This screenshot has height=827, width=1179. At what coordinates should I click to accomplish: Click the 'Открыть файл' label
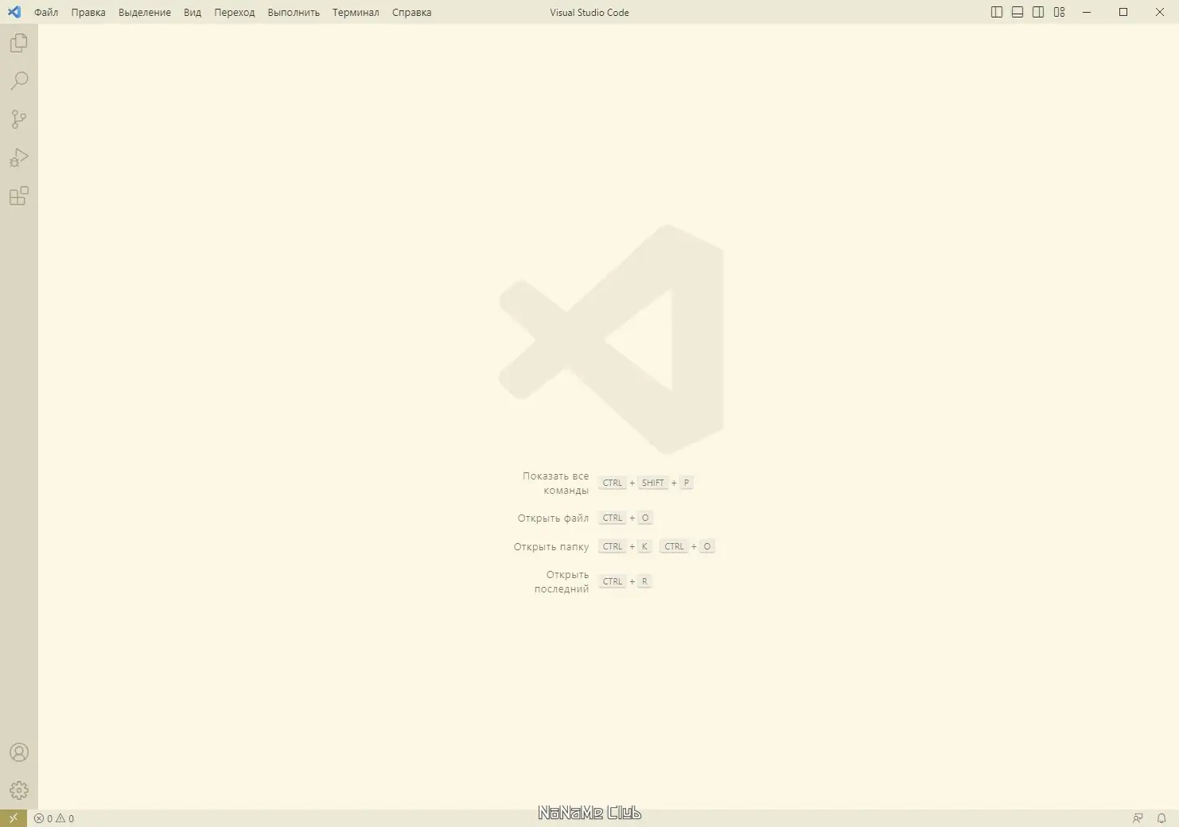click(x=554, y=518)
